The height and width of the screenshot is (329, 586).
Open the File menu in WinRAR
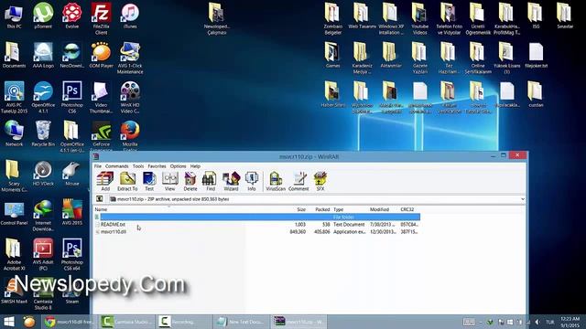pyautogui.click(x=98, y=166)
